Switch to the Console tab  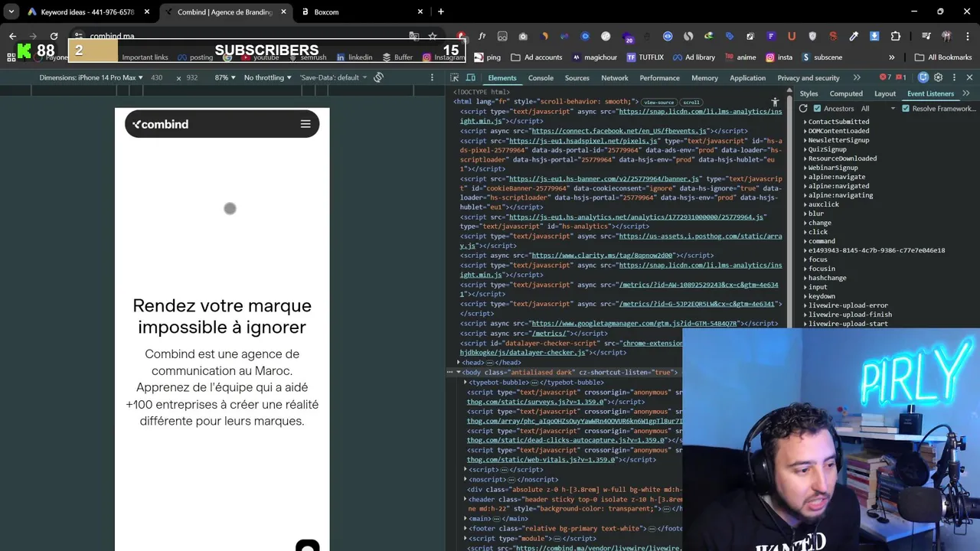(x=541, y=78)
